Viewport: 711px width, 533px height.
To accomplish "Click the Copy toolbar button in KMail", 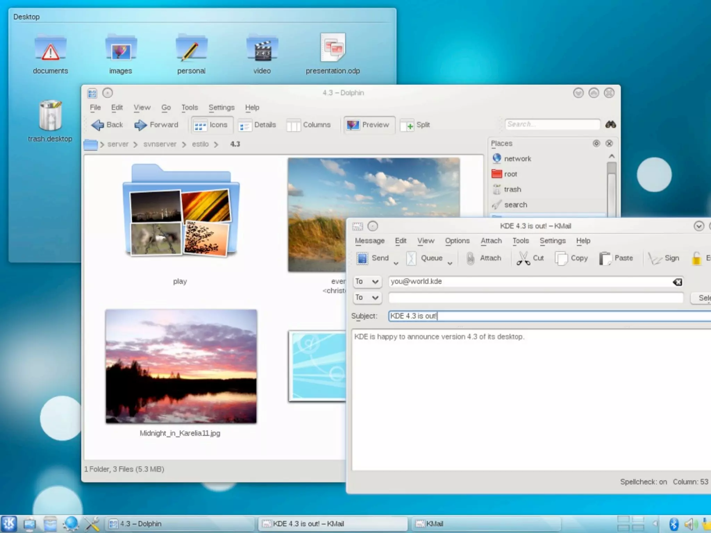I will [x=571, y=258].
